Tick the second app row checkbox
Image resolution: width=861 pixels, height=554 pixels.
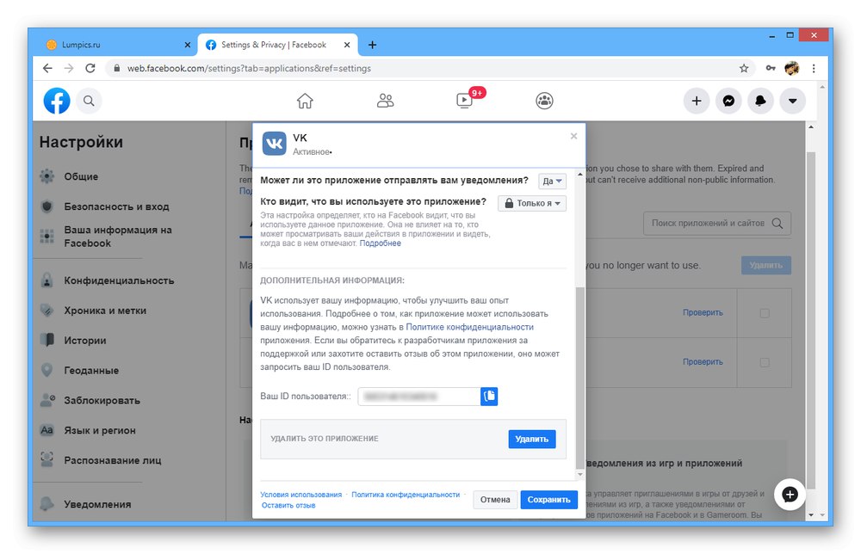[x=765, y=362]
